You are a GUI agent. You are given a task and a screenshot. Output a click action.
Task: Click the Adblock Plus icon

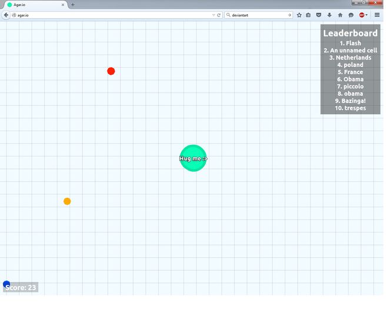361,15
